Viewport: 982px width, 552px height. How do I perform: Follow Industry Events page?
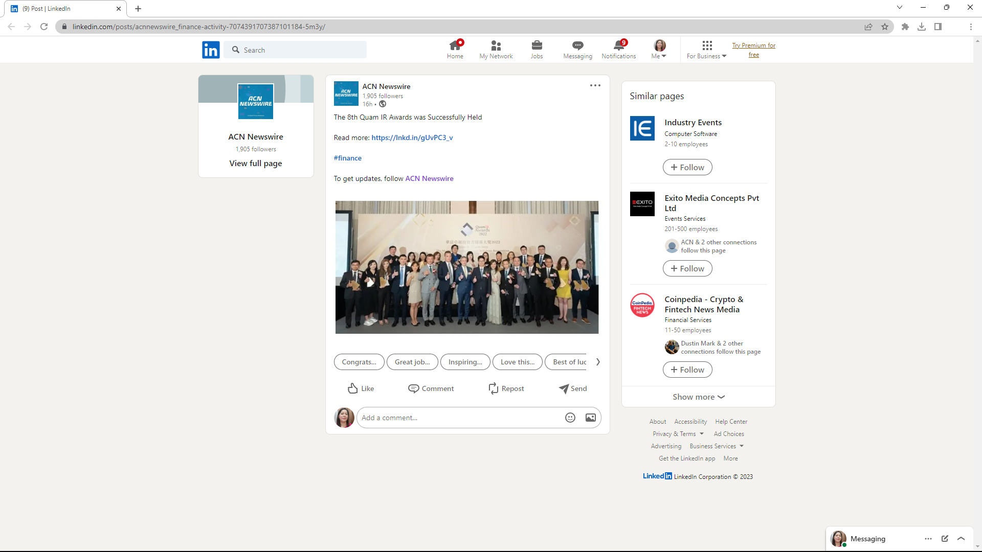pyautogui.click(x=687, y=167)
